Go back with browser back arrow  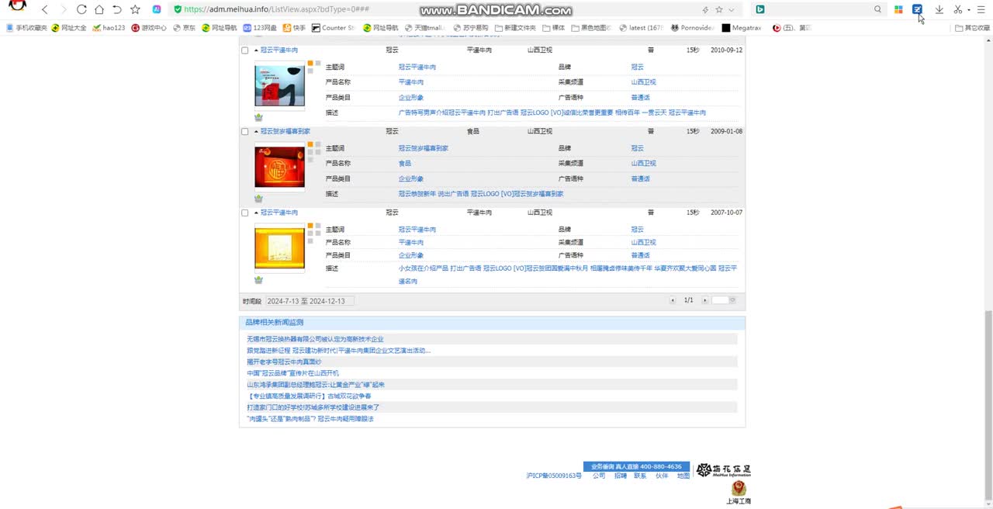(x=44, y=9)
